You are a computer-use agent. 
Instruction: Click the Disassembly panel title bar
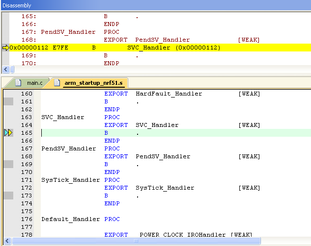(156, 5)
